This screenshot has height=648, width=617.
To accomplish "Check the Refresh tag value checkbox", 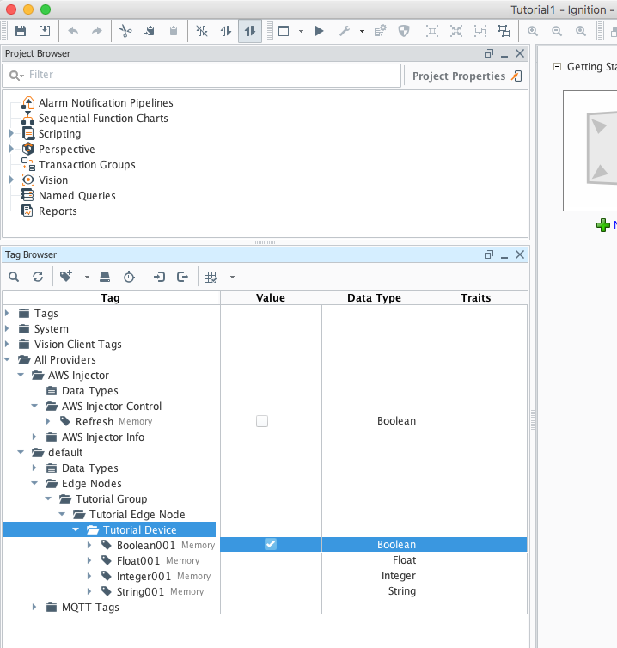I will (262, 421).
